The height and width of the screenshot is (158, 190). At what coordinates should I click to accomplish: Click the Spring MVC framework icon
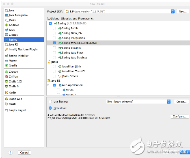[60, 43]
